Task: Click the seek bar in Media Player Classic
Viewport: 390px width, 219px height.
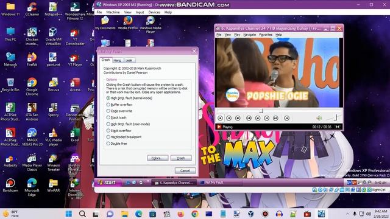Action: pyautogui.click(x=278, y=111)
